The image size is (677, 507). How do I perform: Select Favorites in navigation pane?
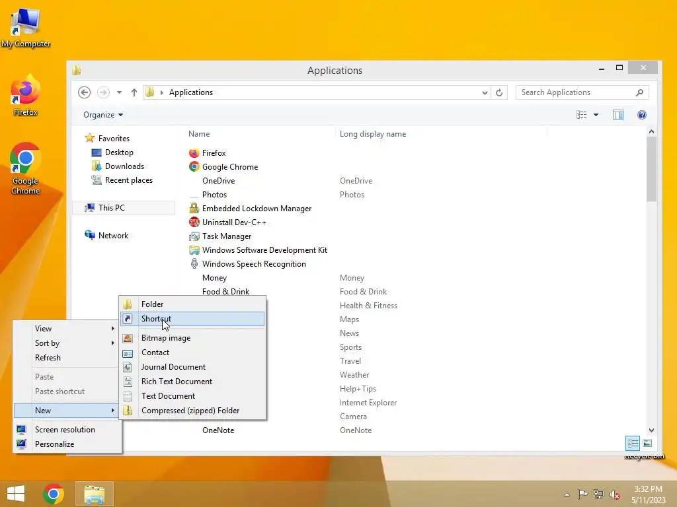(108, 139)
